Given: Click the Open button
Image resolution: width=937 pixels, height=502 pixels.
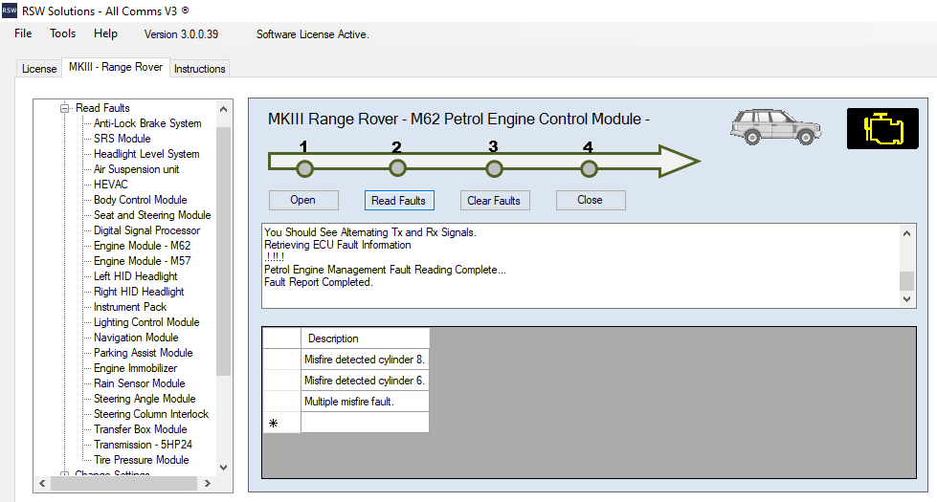Looking at the screenshot, I should (x=303, y=200).
